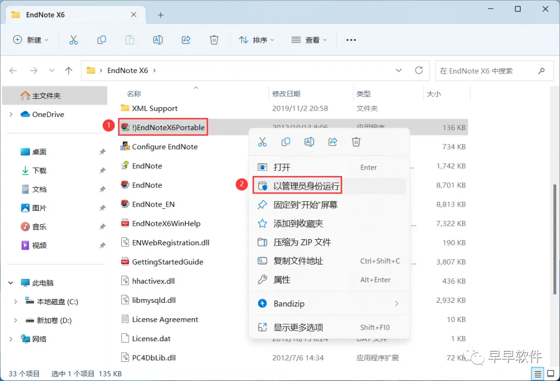
Task: Open the New (新建) dropdown
Action: pos(31,40)
